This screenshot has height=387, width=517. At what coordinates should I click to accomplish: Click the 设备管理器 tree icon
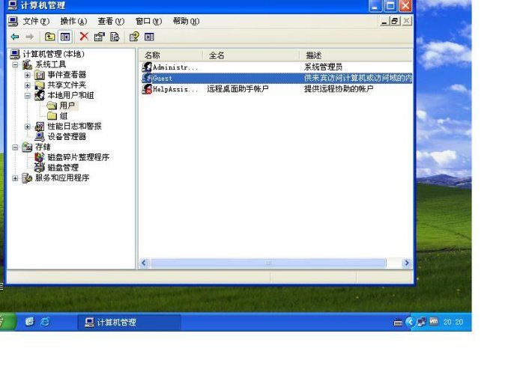click(x=40, y=136)
